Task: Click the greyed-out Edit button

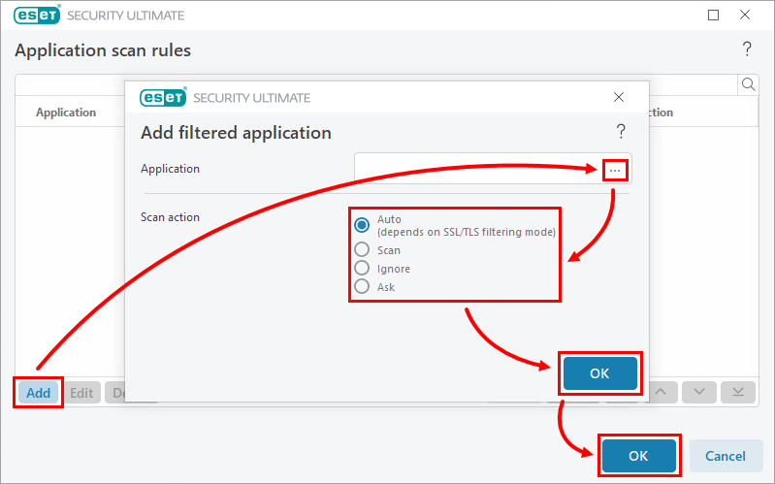Action: (x=81, y=393)
